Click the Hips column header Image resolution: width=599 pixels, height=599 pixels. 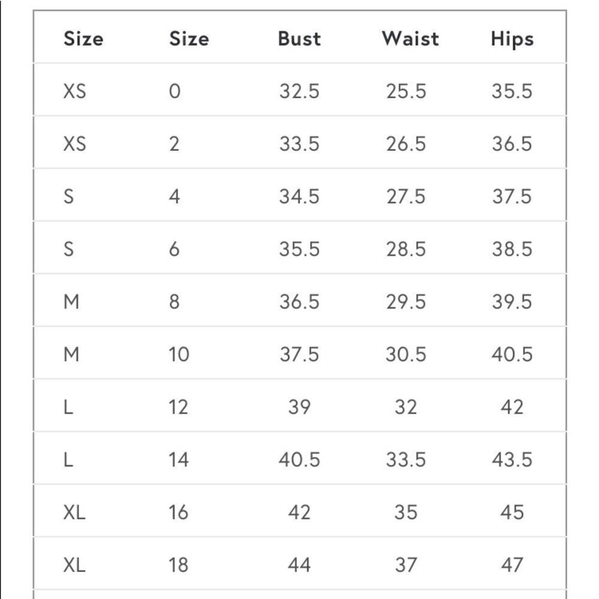pos(512,40)
